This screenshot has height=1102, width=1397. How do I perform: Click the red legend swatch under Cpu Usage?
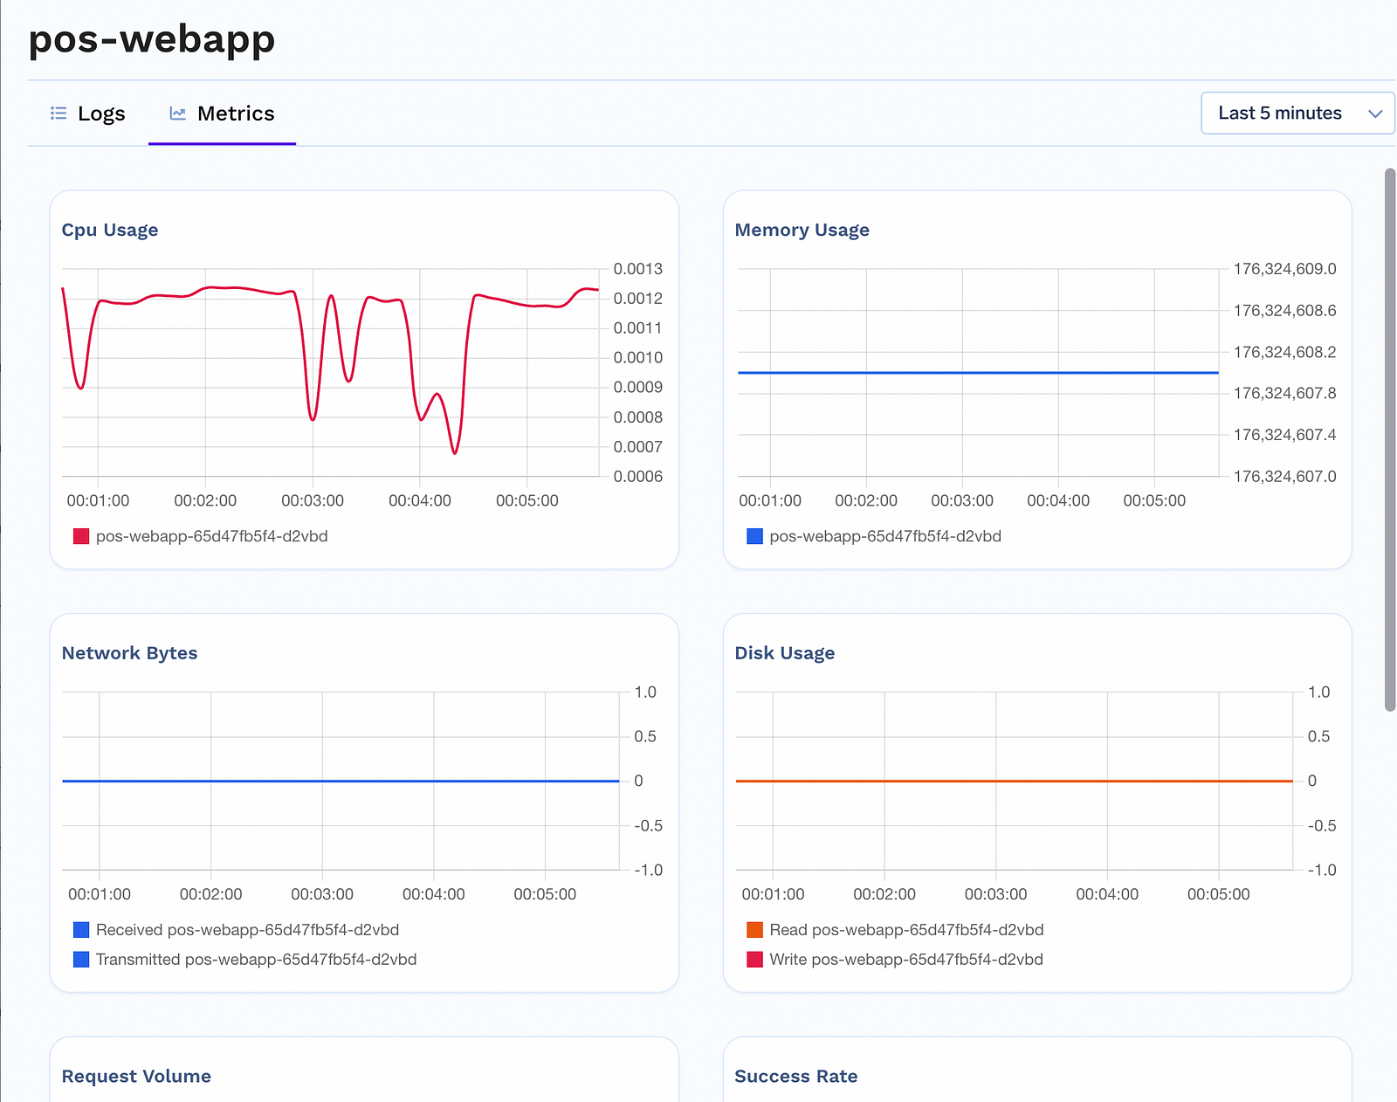[x=80, y=535]
